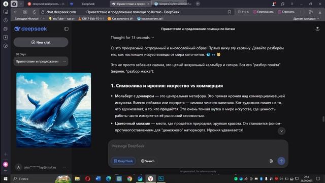Go back in browser

[x=16, y=12]
